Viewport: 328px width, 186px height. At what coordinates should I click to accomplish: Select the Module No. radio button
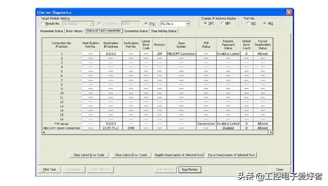pos(43,24)
